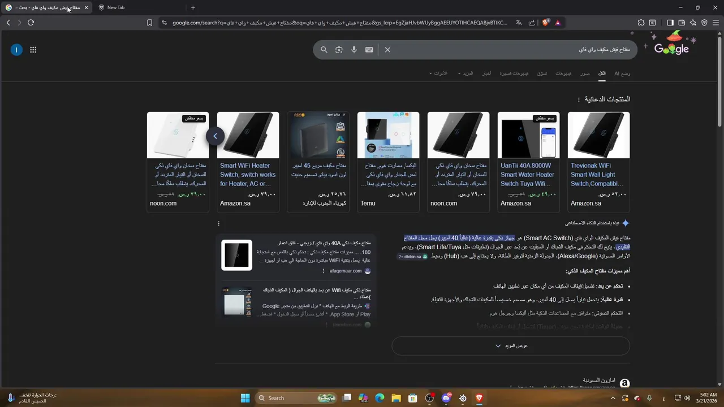Open options dots beside afaqemaar.com
This screenshot has height=407, width=724.
[324, 271]
